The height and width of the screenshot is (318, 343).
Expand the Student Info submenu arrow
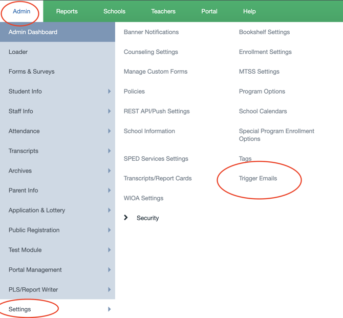(109, 91)
